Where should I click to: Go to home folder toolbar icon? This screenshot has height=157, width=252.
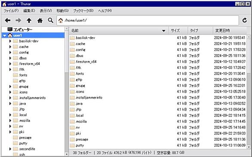(40, 20)
